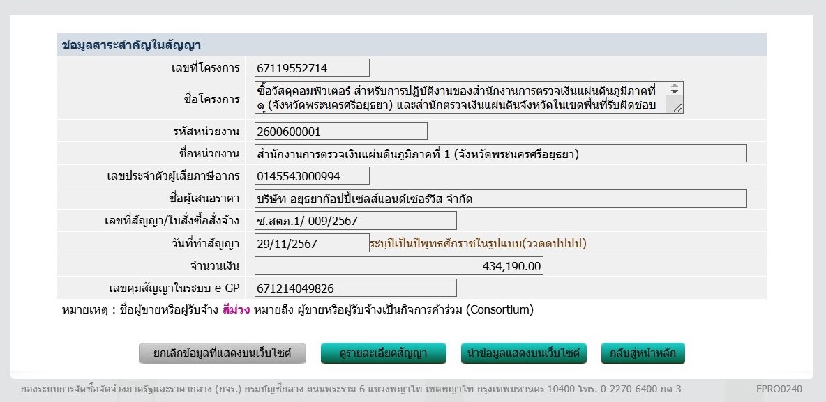Click the วันที่ทำสัญญา date field 29/11/2567
Viewport: 826px width, 402px height.
(x=312, y=242)
